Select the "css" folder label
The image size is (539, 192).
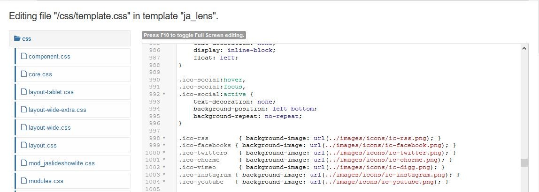pyautogui.click(x=27, y=39)
